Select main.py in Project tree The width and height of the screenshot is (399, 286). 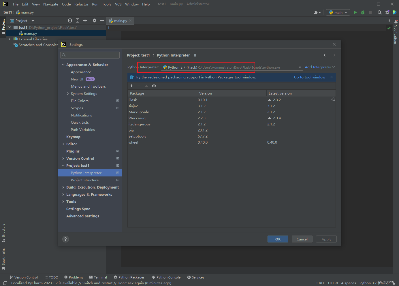56,33
